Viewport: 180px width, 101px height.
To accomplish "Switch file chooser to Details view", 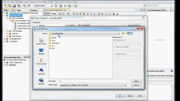I will [132, 33].
